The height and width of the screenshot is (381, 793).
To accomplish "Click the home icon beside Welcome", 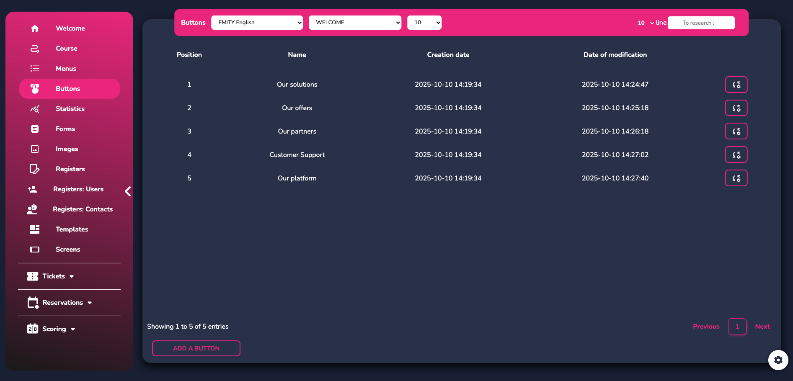I will [x=35, y=28].
